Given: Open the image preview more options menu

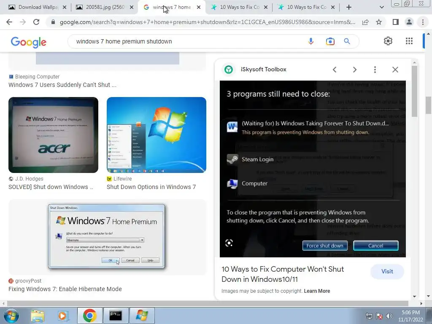Looking at the screenshot, I should click(375, 70).
